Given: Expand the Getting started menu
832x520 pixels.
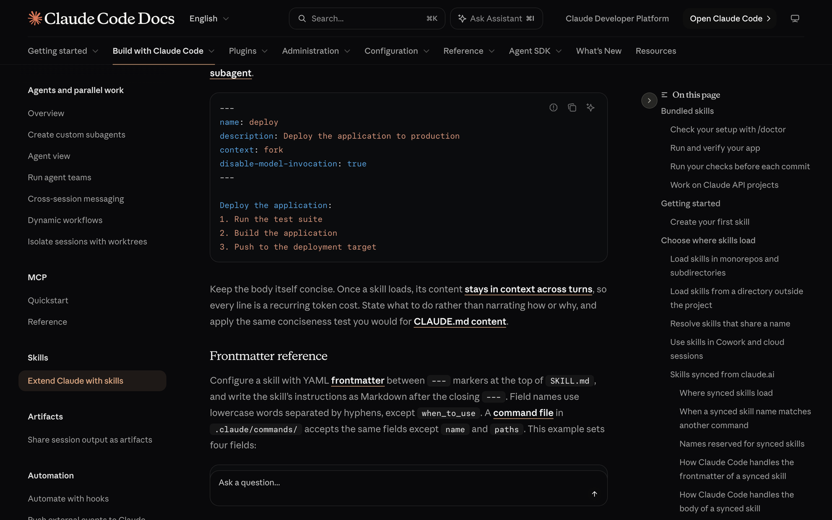Looking at the screenshot, I should point(63,51).
